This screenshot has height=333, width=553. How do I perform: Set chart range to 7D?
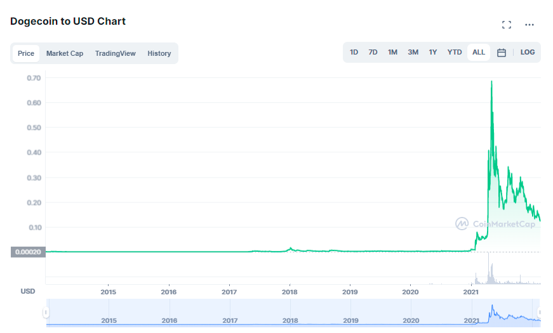click(373, 52)
